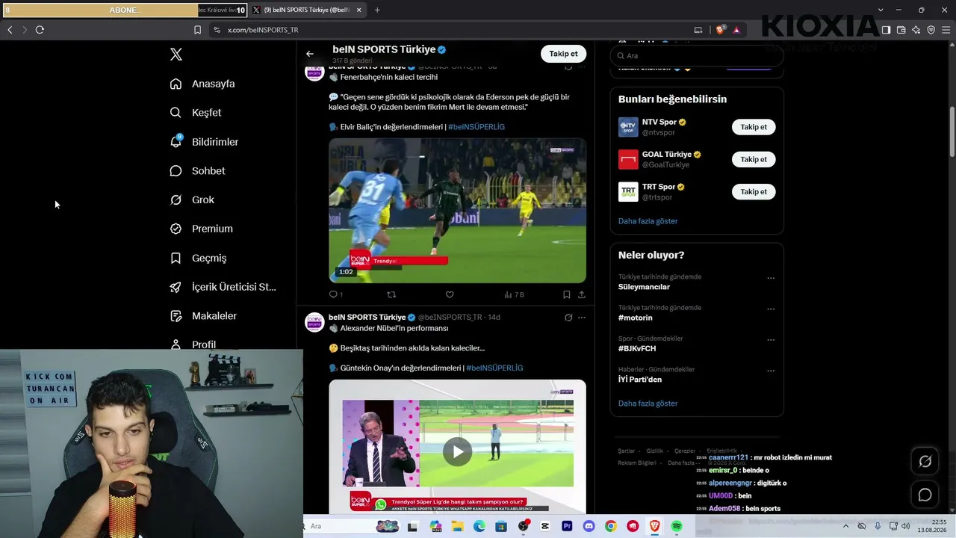Screen dimensions: 956x538
Task: Reload the page in Brave
Action: [x=40, y=30]
